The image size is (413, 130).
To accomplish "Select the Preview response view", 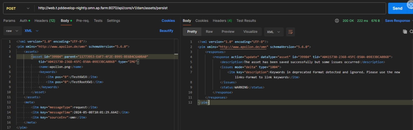I will (228, 32).
